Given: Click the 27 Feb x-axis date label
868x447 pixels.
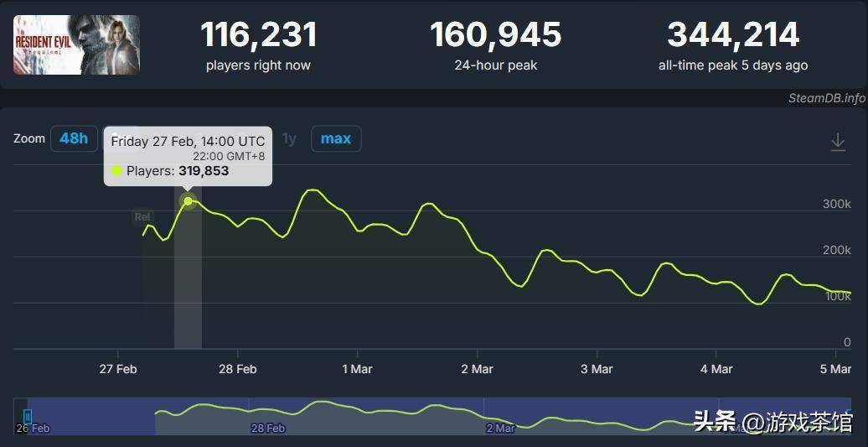Looking at the screenshot, I should click(x=117, y=369).
